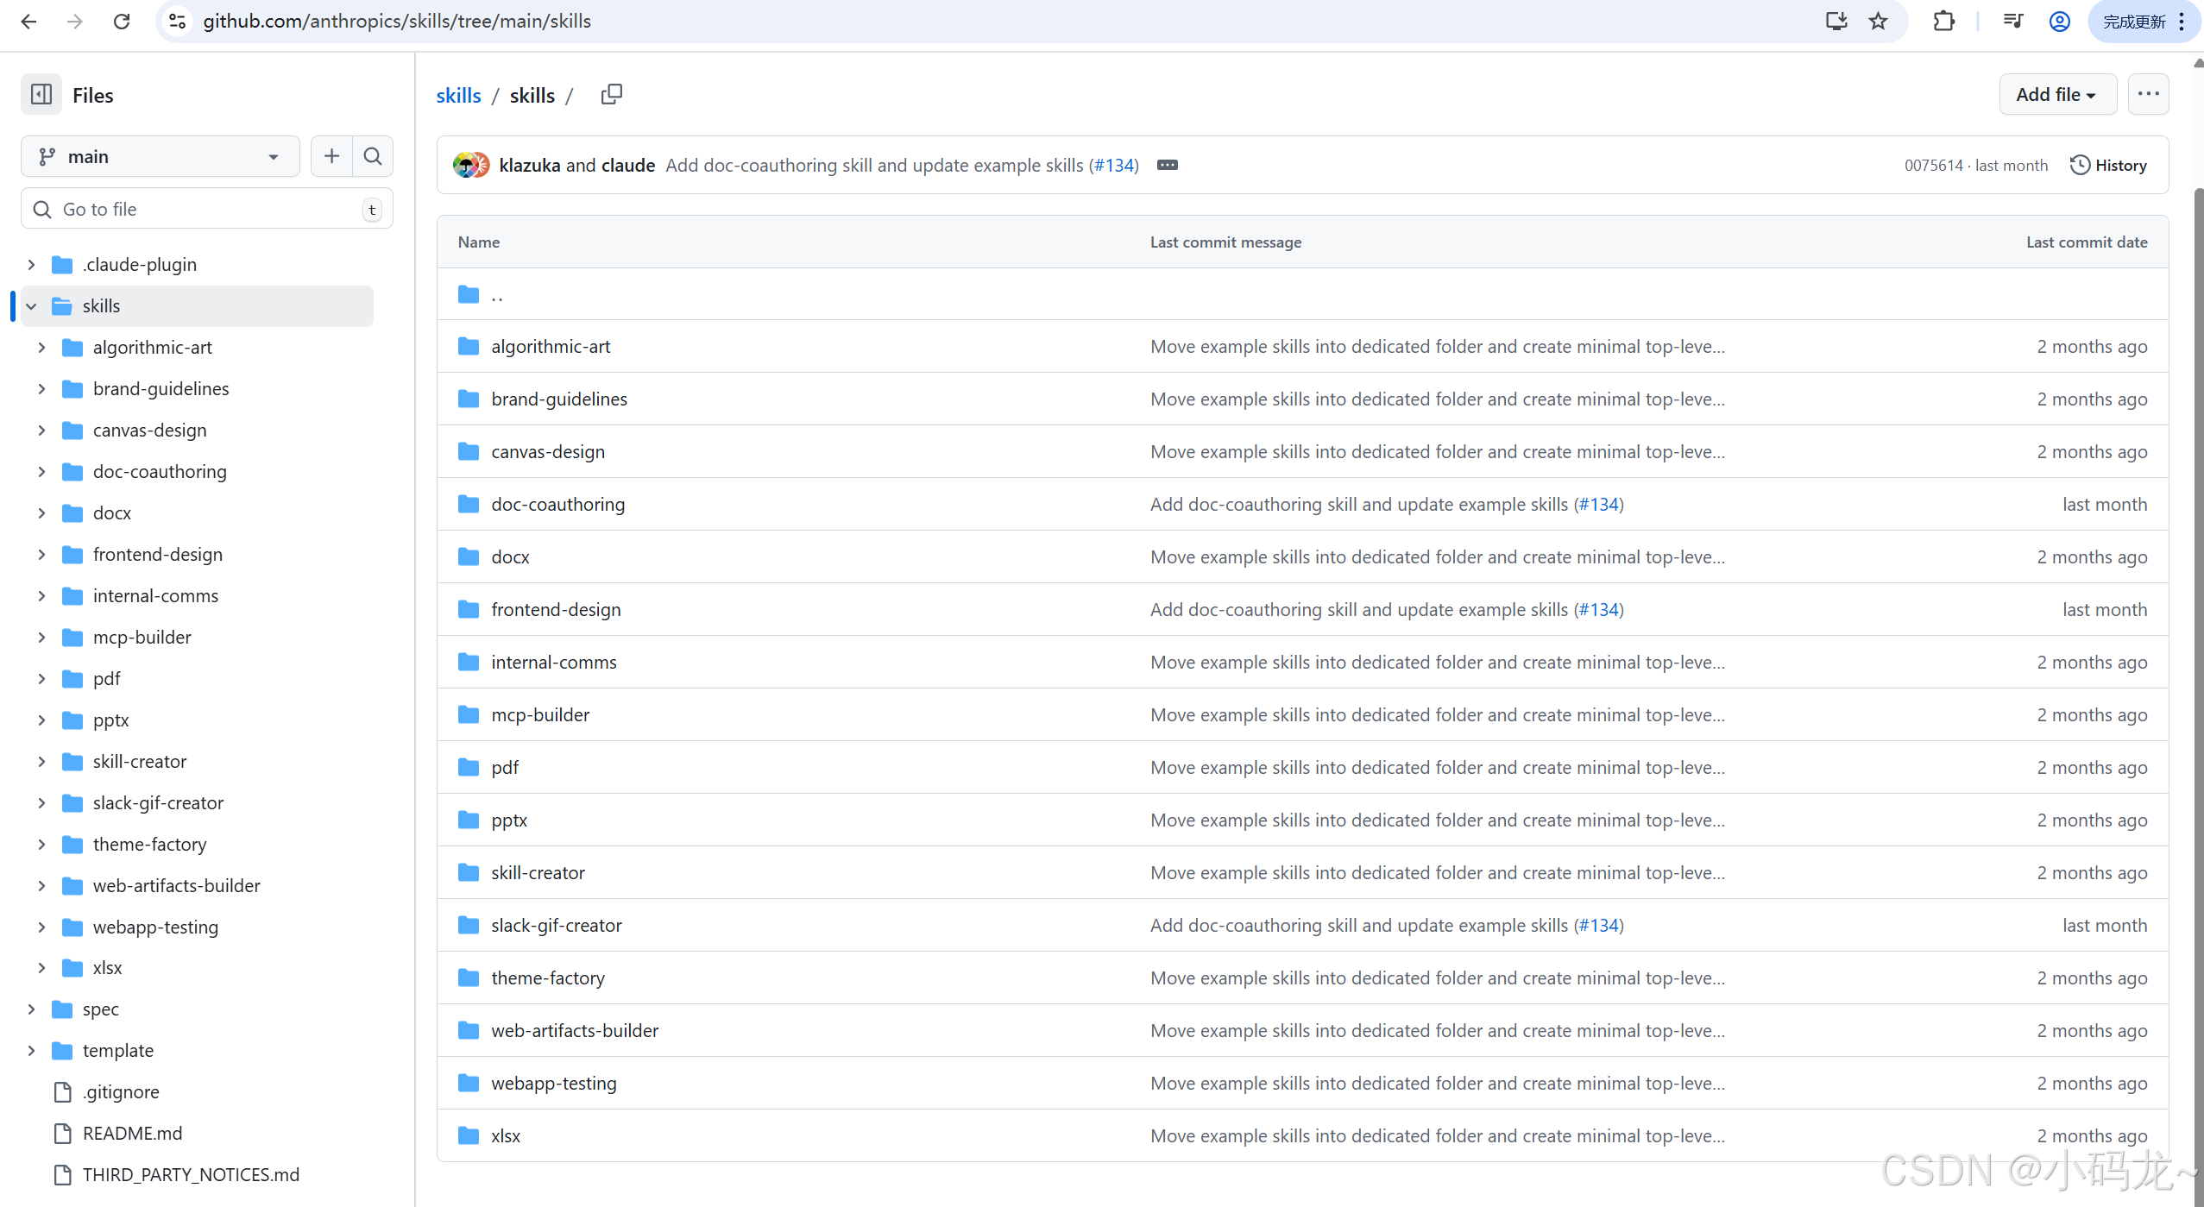Expand the mcp-builder tree folder

(41, 638)
